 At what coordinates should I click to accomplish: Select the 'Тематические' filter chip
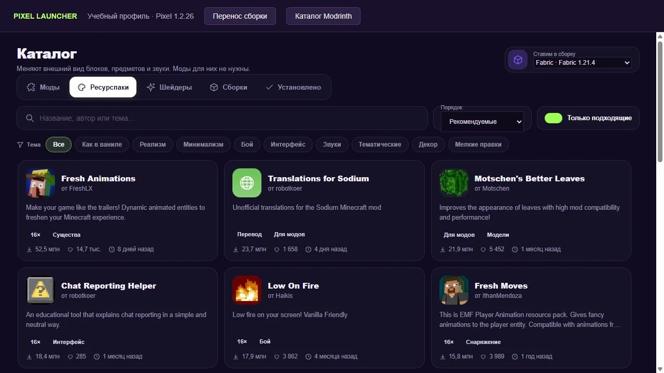[x=380, y=145]
